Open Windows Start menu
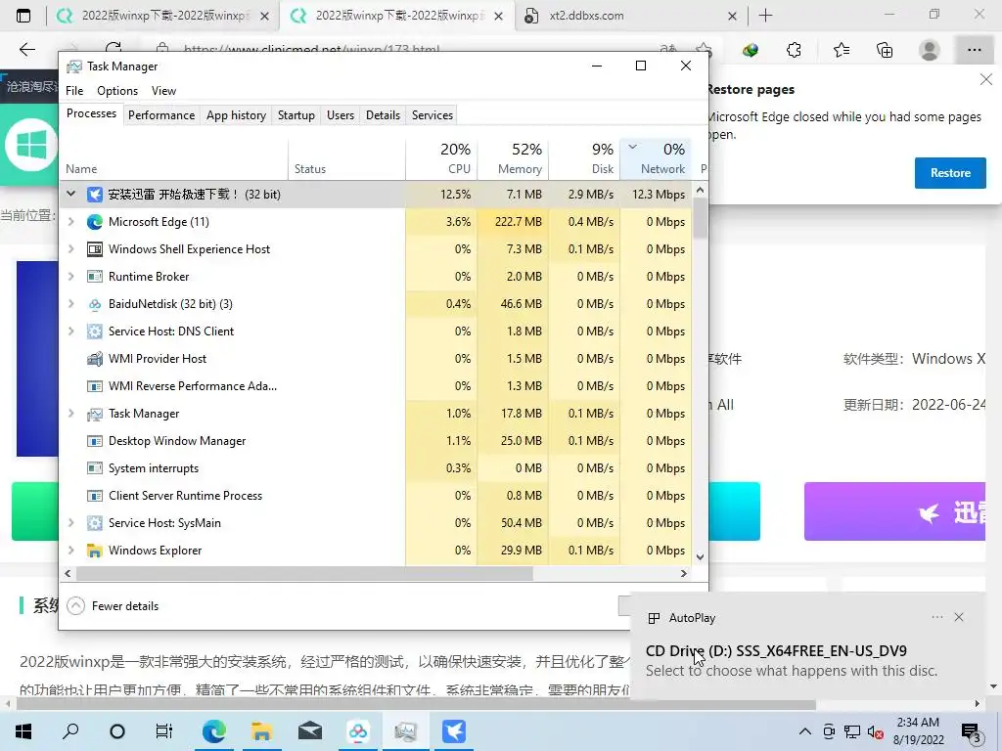Viewport: 1002px width, 751px height. [x=23, y=731]
